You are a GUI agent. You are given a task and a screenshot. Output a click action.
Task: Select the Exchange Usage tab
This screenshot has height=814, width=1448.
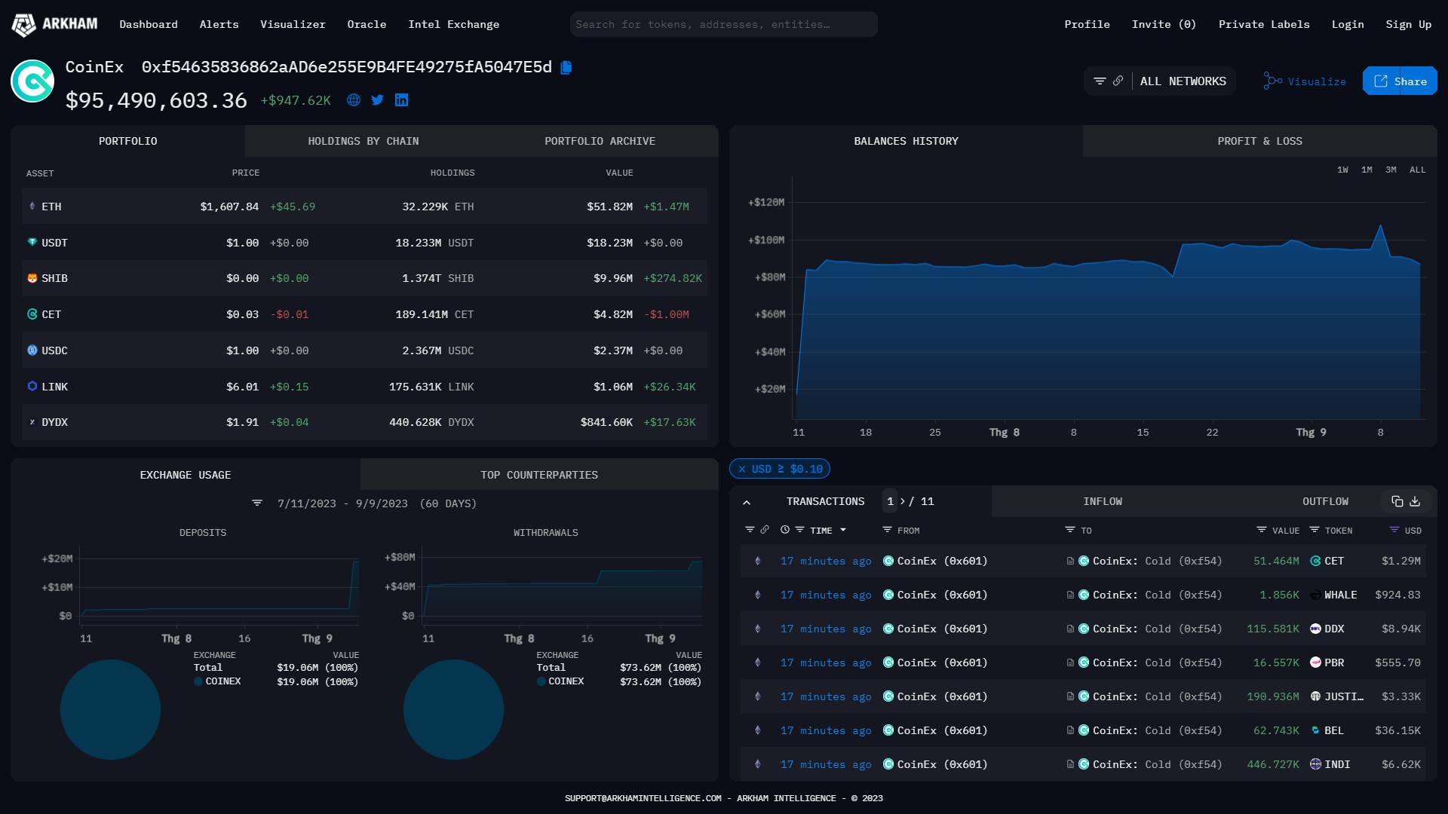[x=186, y=476]
